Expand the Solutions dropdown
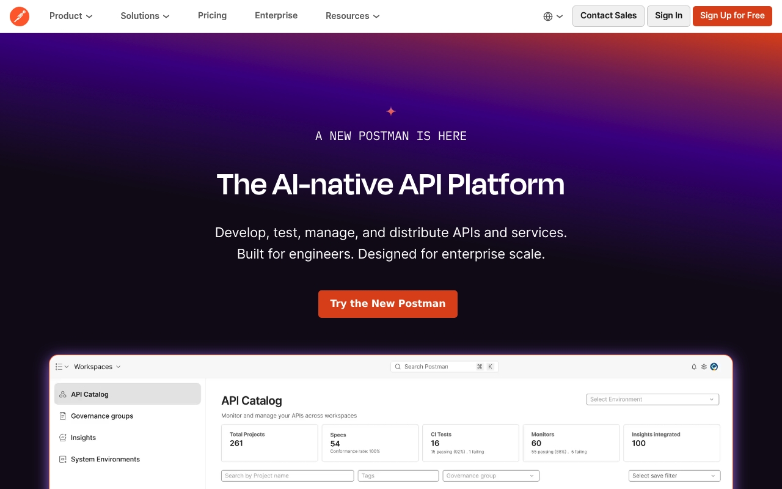Screen dimensions: 782x489 [145, 16]
